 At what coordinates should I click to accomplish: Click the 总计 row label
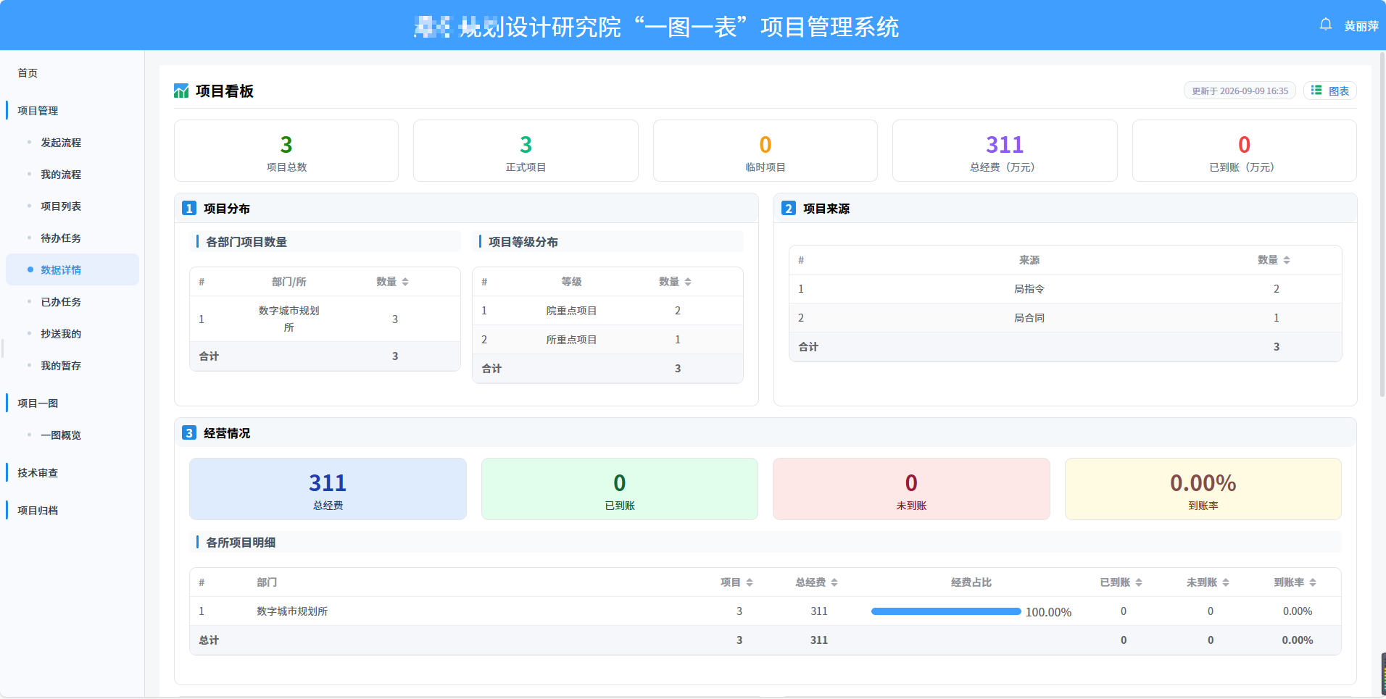[x=209, y=640]
